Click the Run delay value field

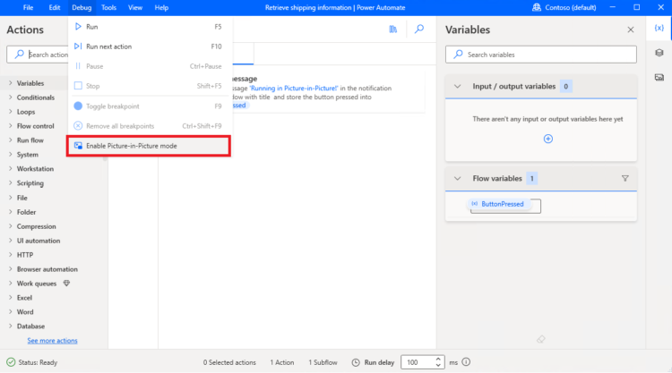tap(418, 362)
